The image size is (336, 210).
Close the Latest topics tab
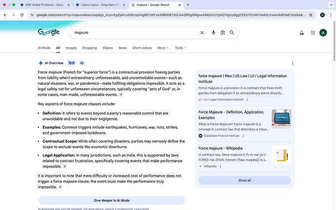pyautogui.click(x=124, y=5)
